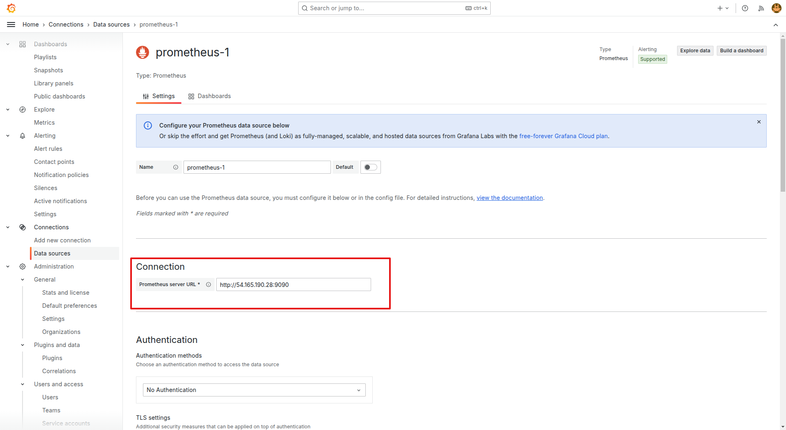Click the Prometheus flame logo icon

point(143,52)
